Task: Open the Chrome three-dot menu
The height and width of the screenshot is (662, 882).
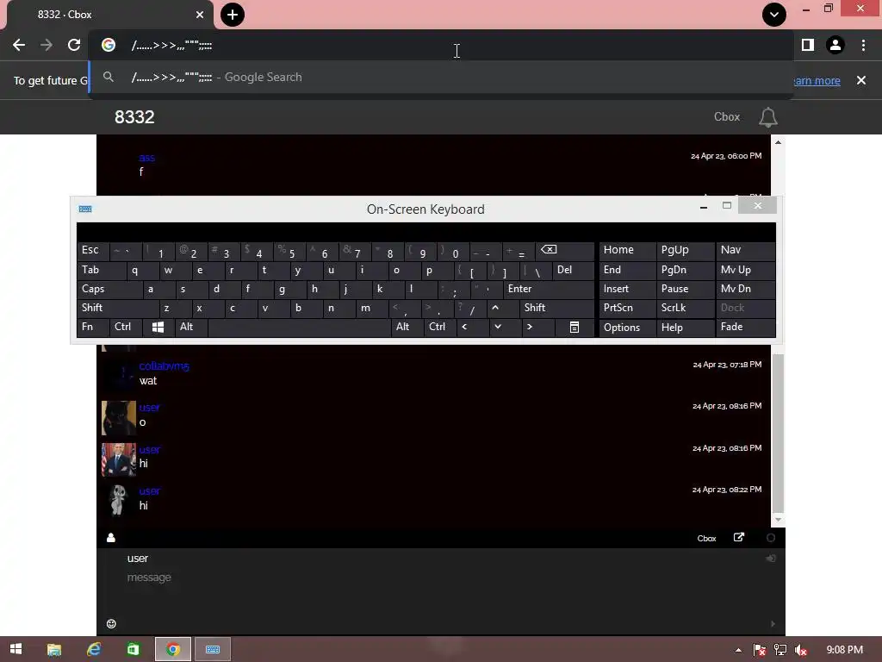Action: click(x=863, y=45)
